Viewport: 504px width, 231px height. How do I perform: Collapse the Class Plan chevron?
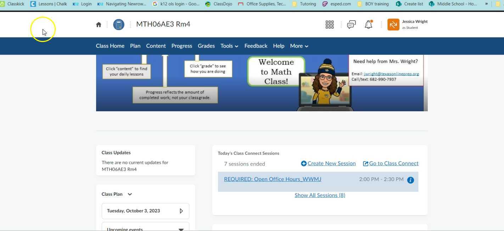tap(130, 194)
